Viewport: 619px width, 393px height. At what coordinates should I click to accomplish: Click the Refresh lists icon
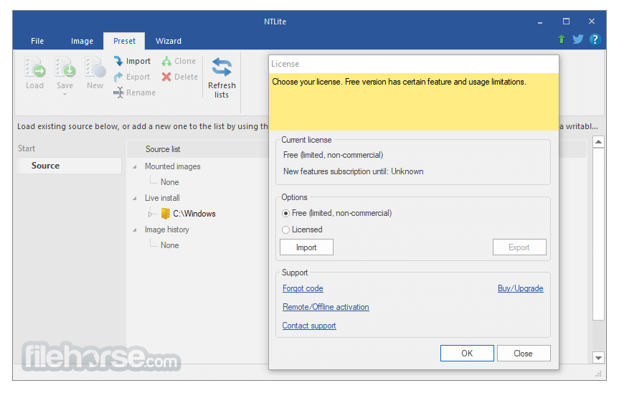[x=222, y=67]
